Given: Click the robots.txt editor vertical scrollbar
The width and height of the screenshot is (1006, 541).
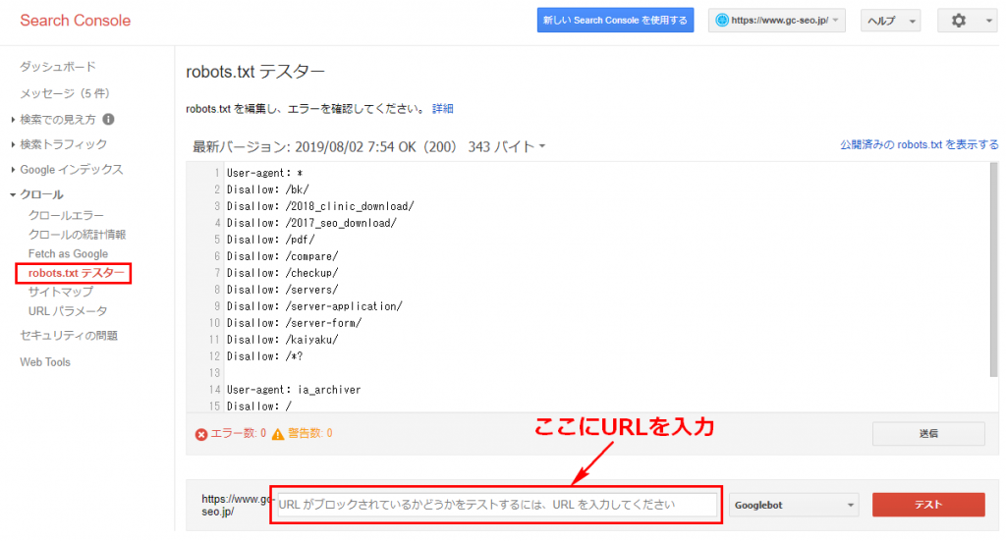Looking at the screenshot, I should [994, 269].
